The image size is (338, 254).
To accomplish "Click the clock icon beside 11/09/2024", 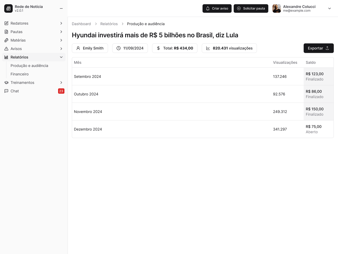I will [118, 48].
